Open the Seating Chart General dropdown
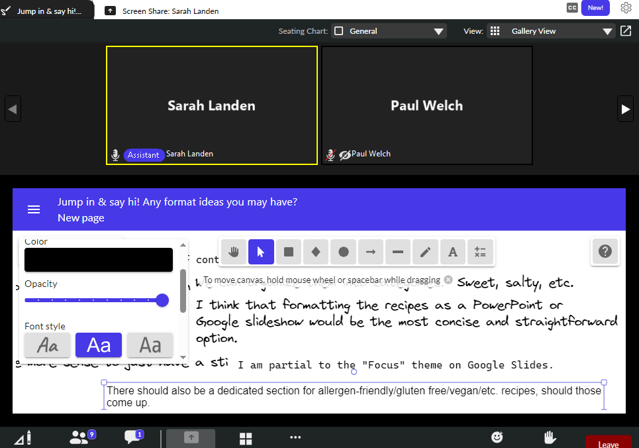 [389, 31]
